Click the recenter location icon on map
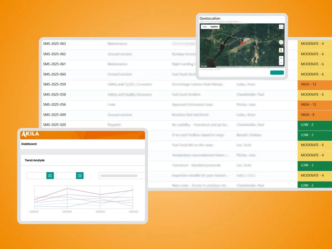332x249 pixels. pyautogui.click(x=281, y=42)
